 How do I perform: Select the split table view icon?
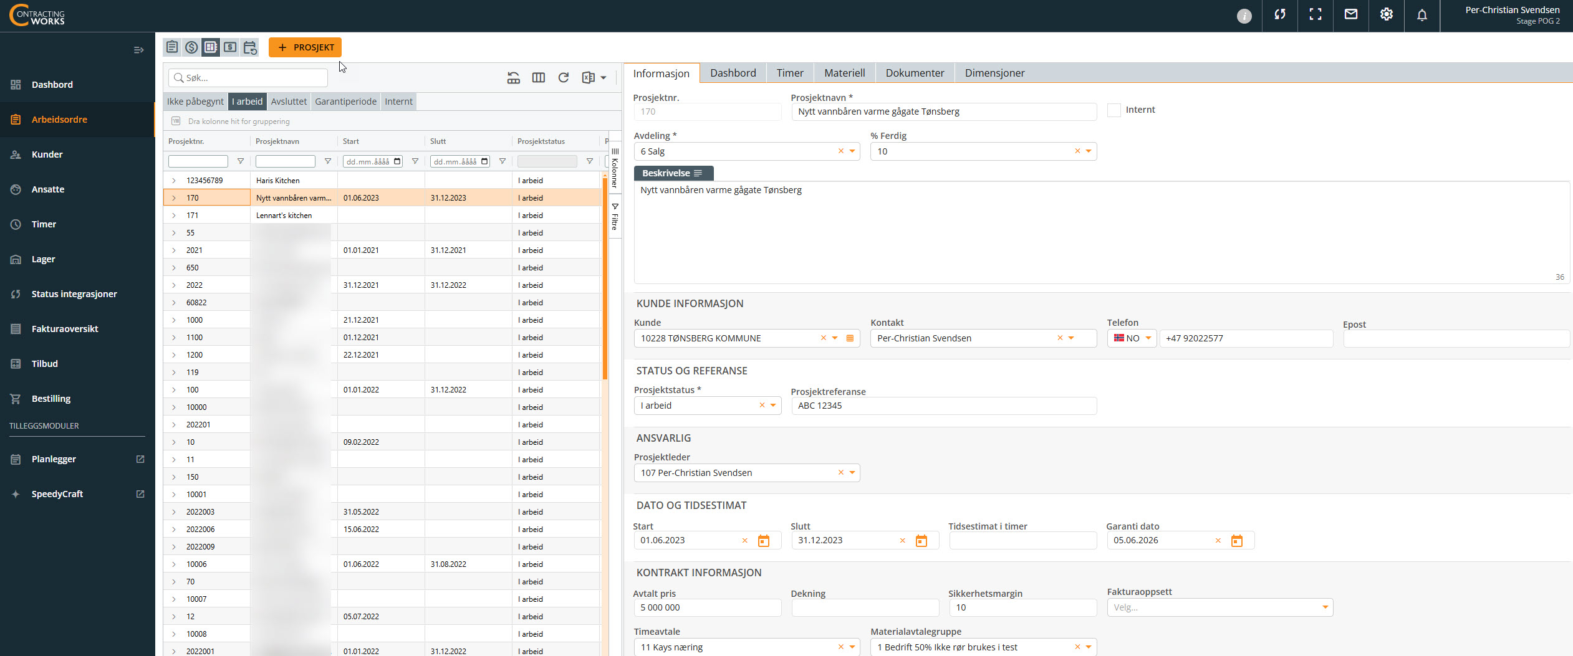211,47
